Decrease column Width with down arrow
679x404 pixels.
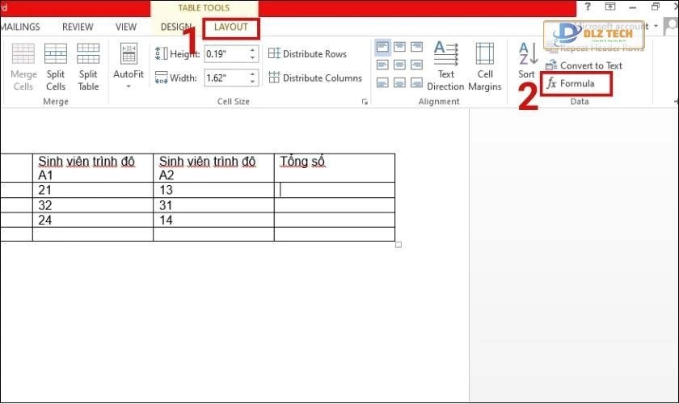click(x=253, y=82)
